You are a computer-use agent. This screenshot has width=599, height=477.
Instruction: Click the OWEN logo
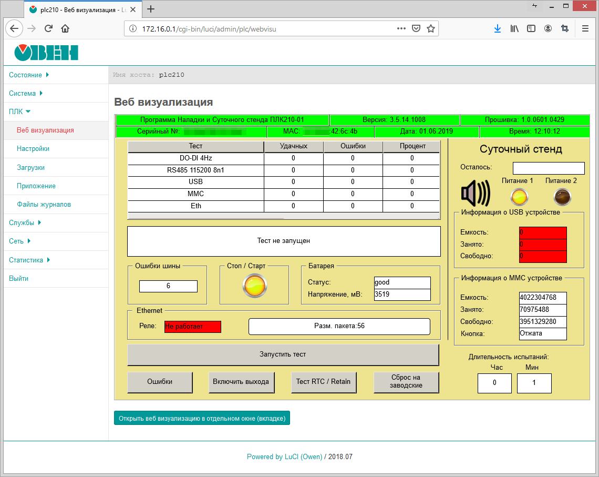46,53
